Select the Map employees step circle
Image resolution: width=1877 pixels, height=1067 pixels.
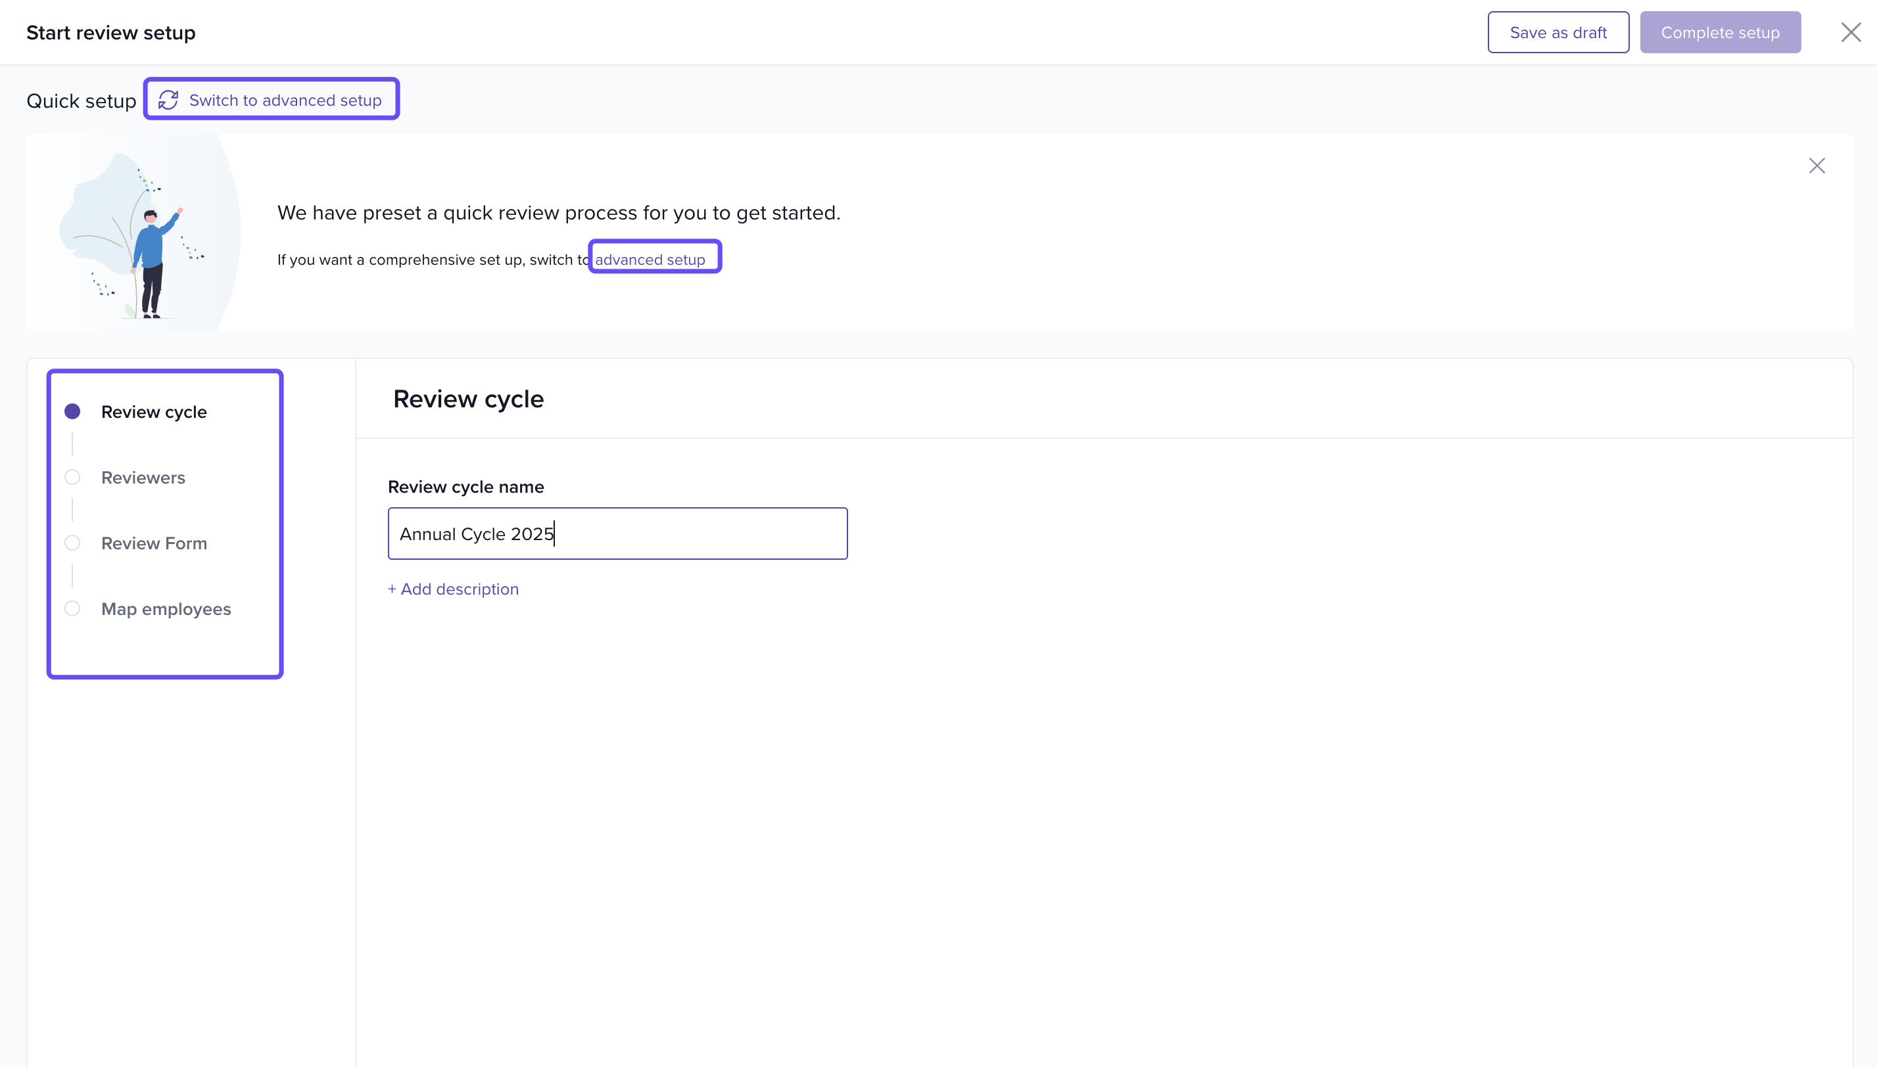coord(72,608)
